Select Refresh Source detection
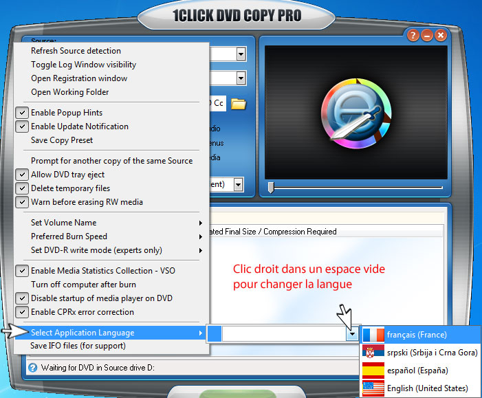 click(111, 51)
